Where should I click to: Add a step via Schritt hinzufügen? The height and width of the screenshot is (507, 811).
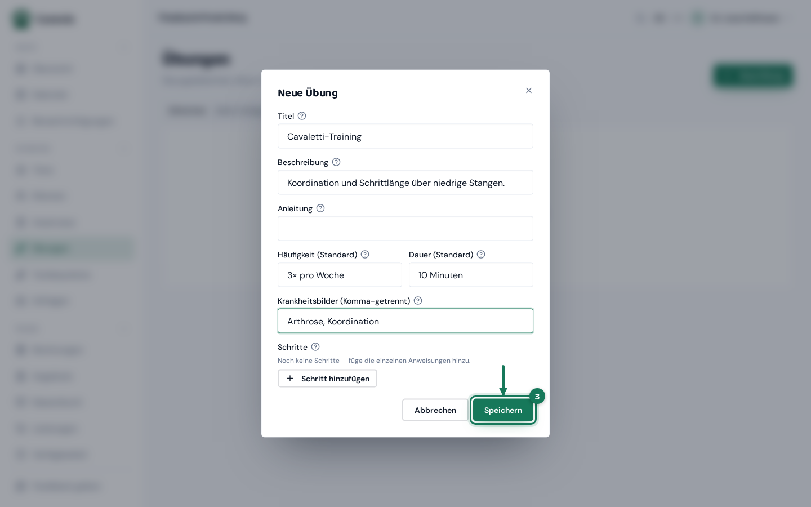(x=327, y=379)
